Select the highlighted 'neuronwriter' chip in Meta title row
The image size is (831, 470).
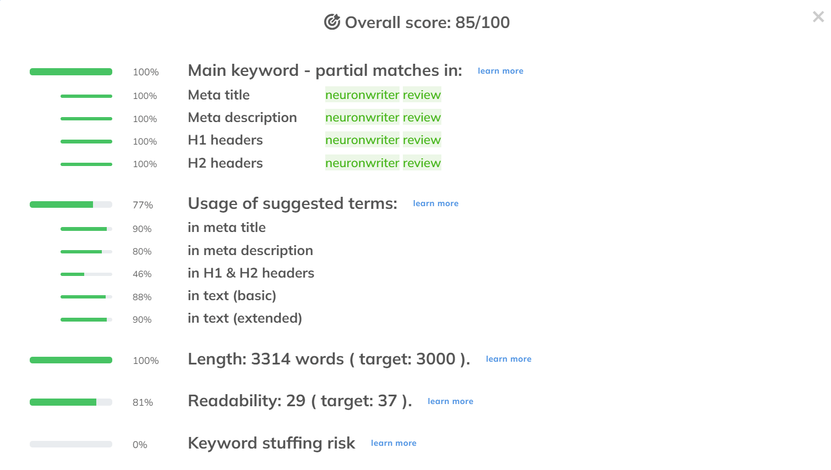click(362, 95)
